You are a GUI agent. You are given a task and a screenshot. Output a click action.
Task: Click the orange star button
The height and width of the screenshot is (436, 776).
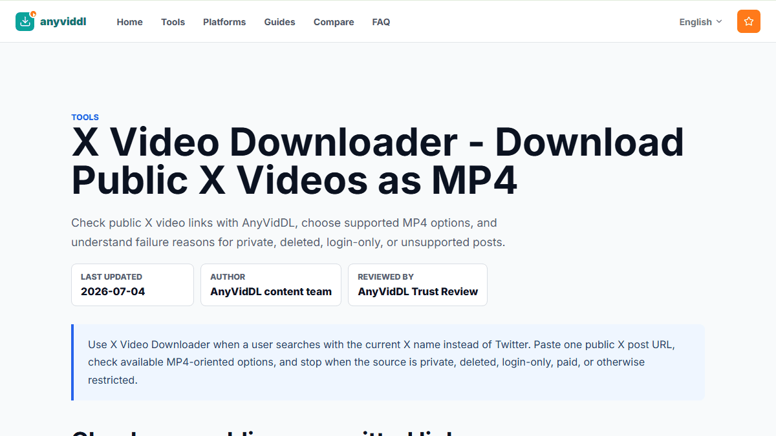pyautogui.click(x=749, y=21)
